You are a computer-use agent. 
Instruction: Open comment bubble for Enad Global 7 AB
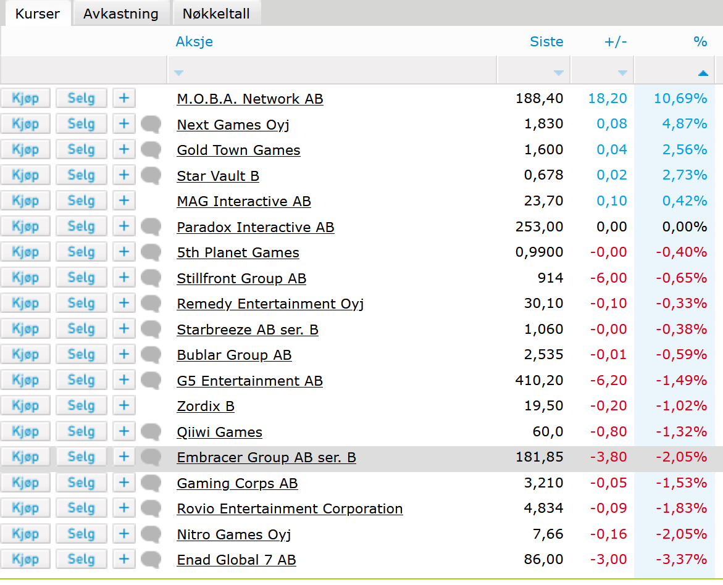click(151, 560)
